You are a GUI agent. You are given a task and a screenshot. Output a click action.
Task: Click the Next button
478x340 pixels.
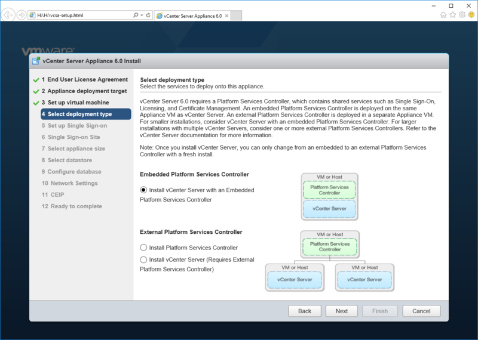341,311
